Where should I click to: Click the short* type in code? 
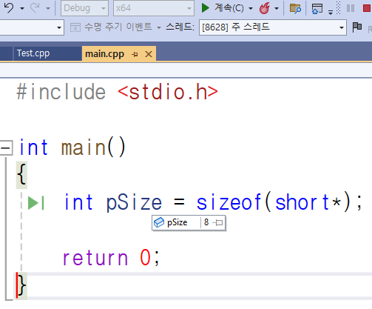point(308,202)
